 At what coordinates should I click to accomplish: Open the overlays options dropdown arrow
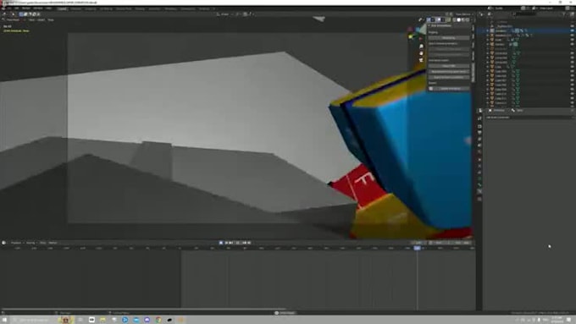[443, 19]
